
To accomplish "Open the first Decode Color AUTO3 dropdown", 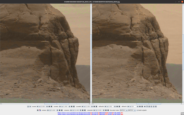I will (x=123, y=110).
